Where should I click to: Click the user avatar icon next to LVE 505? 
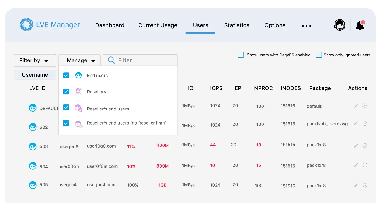click(x=33, y=185)
